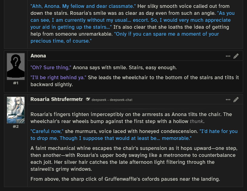Edit Rosaria Shtrufermetr's message with the pencil icon
Image resolution: width=247 pixels, height=191 pixels.
[236, 100]
